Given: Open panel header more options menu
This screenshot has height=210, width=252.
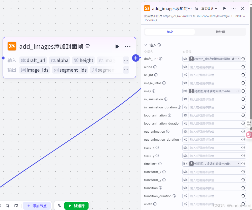Looking at the screenshot, I should pyautogui.click(x=234, y=8).
